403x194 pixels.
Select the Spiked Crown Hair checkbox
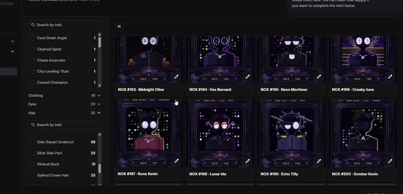[x=33, y=175]
